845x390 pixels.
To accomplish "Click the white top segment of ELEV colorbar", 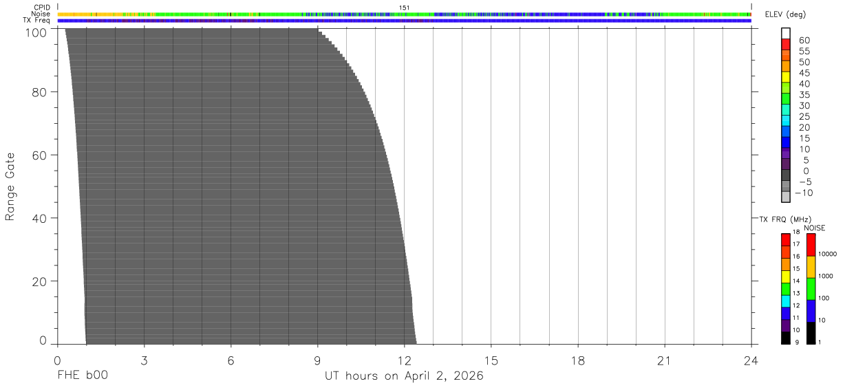I will pyautogui.click(x=786, y=34).
